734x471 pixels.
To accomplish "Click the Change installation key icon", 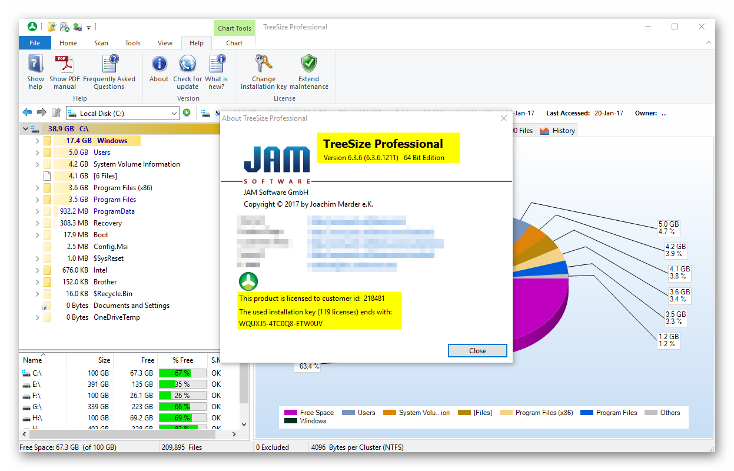I will coord(264,64).
